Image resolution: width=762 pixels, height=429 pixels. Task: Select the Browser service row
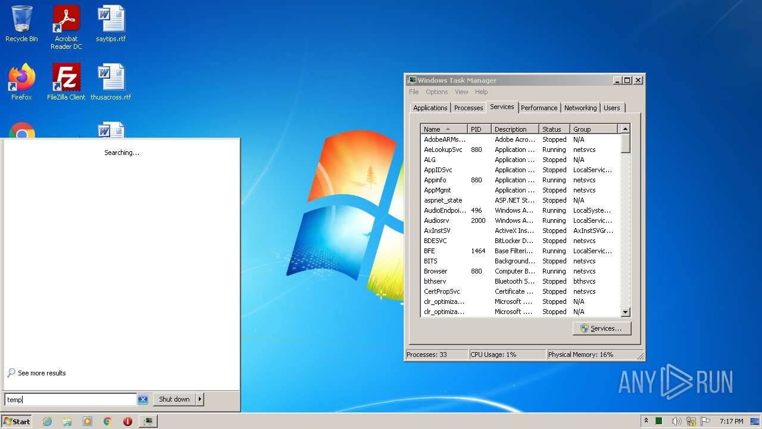tap(520, 271)
